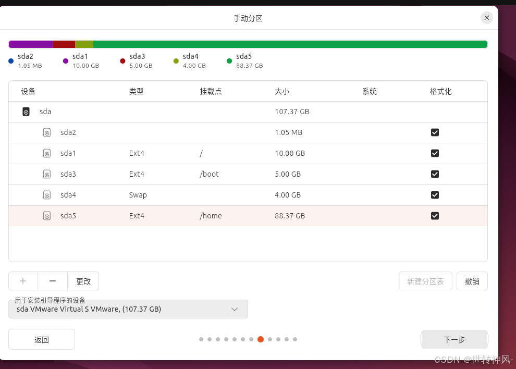Go back with 返回 button

tap(42, 339)
